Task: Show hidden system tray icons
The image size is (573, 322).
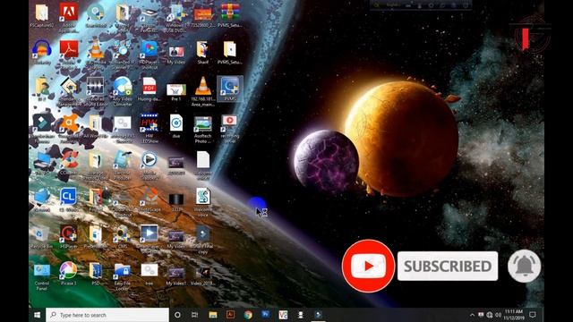Action: pos(472,315)
